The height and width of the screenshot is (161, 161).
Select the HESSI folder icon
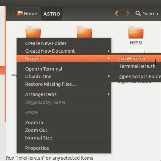tap(136, 32)
